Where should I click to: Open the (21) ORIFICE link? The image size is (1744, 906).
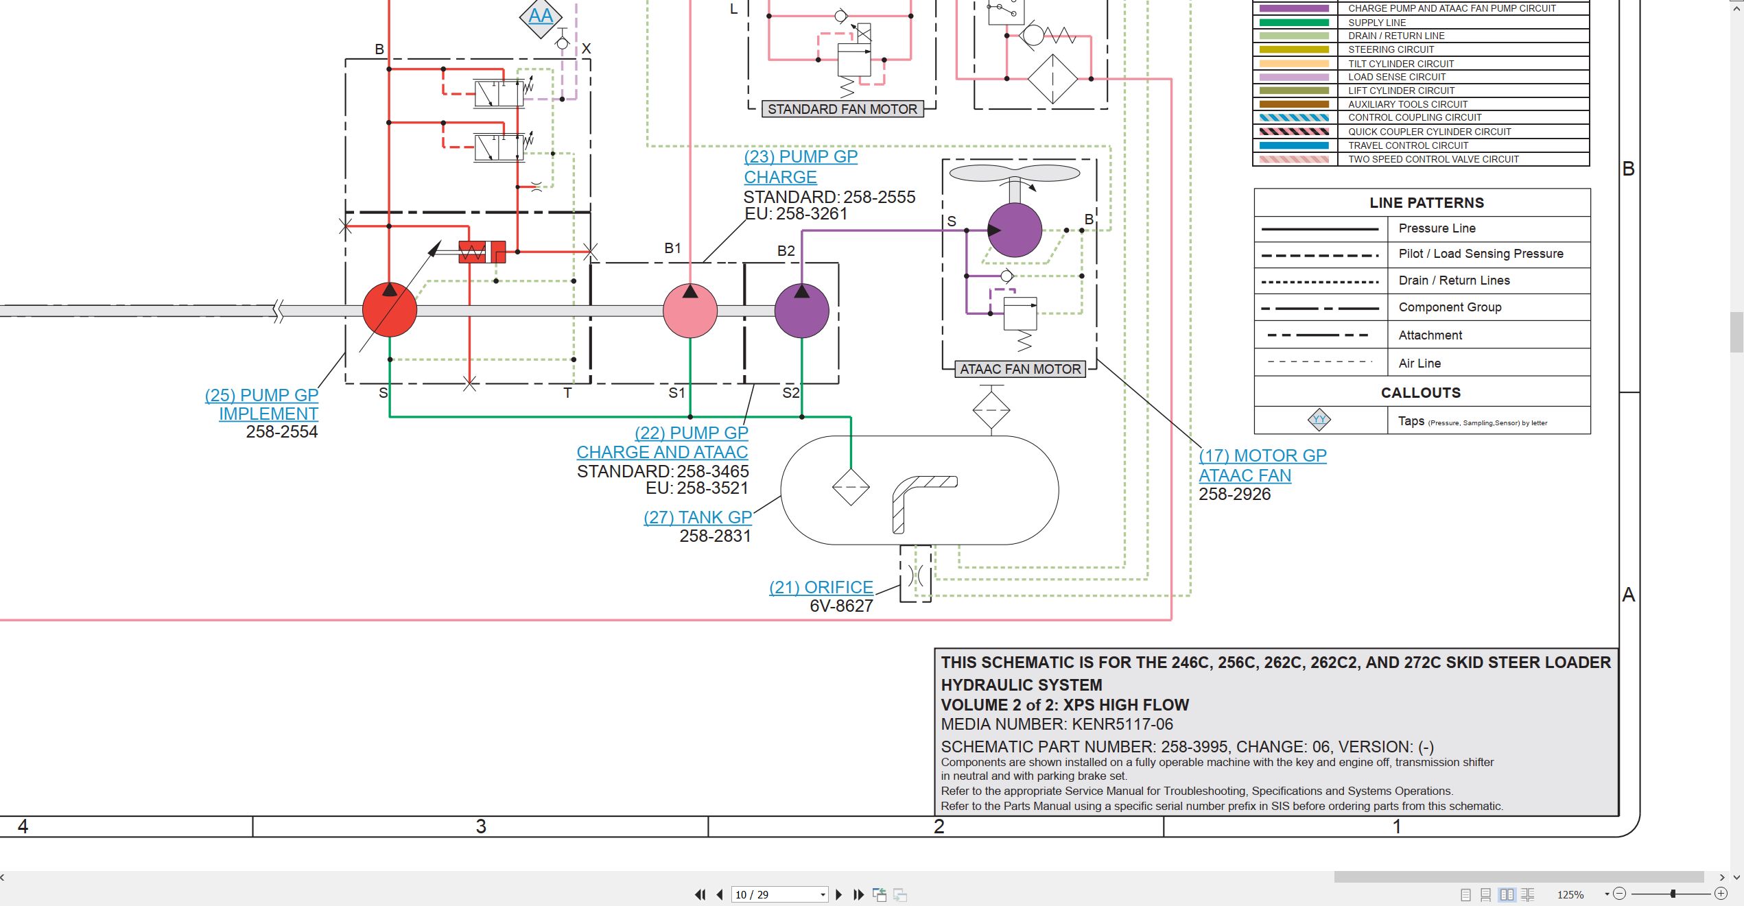pyautogui.click(x=821, y=587)
